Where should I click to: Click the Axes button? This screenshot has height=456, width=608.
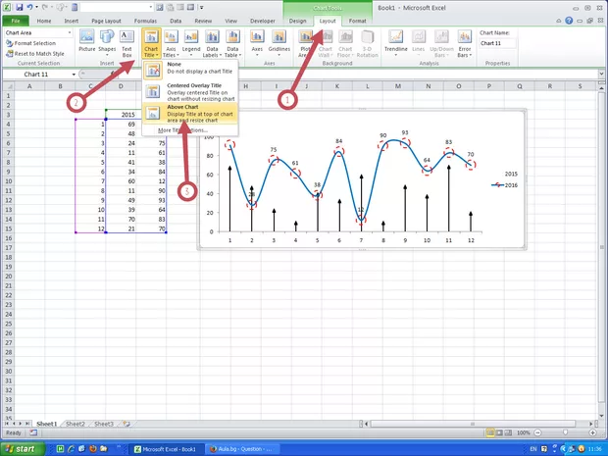coord(257,43)
